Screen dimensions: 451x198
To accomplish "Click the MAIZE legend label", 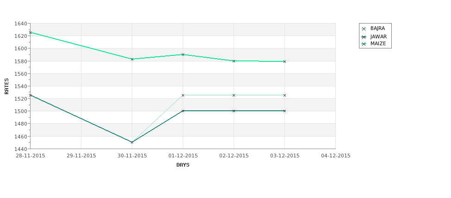I will [378, 44].
